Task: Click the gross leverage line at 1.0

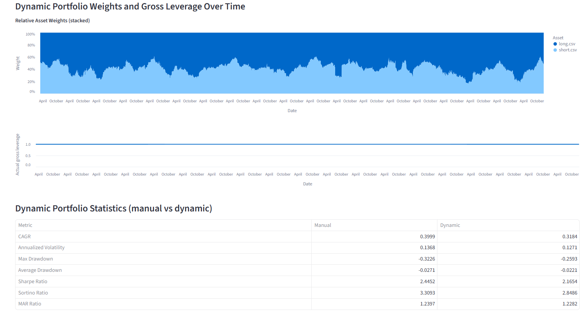Action: click(307, 144)
